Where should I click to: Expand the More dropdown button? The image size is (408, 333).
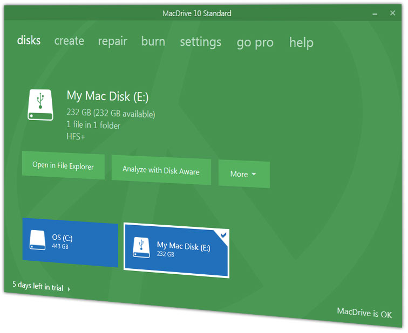(244, 174)
